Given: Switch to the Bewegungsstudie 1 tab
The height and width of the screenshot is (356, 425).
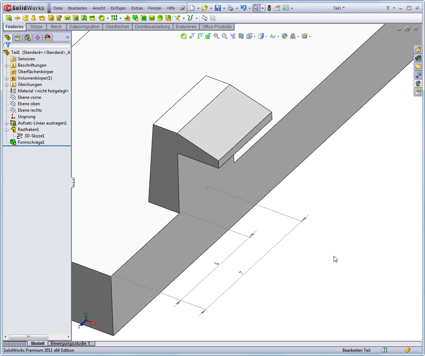Looking at the screenshot, I should coord(70,344).
